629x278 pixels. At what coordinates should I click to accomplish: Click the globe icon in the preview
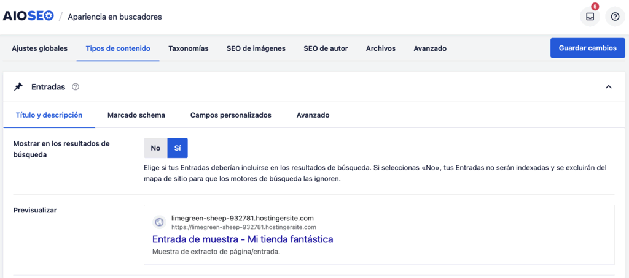[159, 223]
